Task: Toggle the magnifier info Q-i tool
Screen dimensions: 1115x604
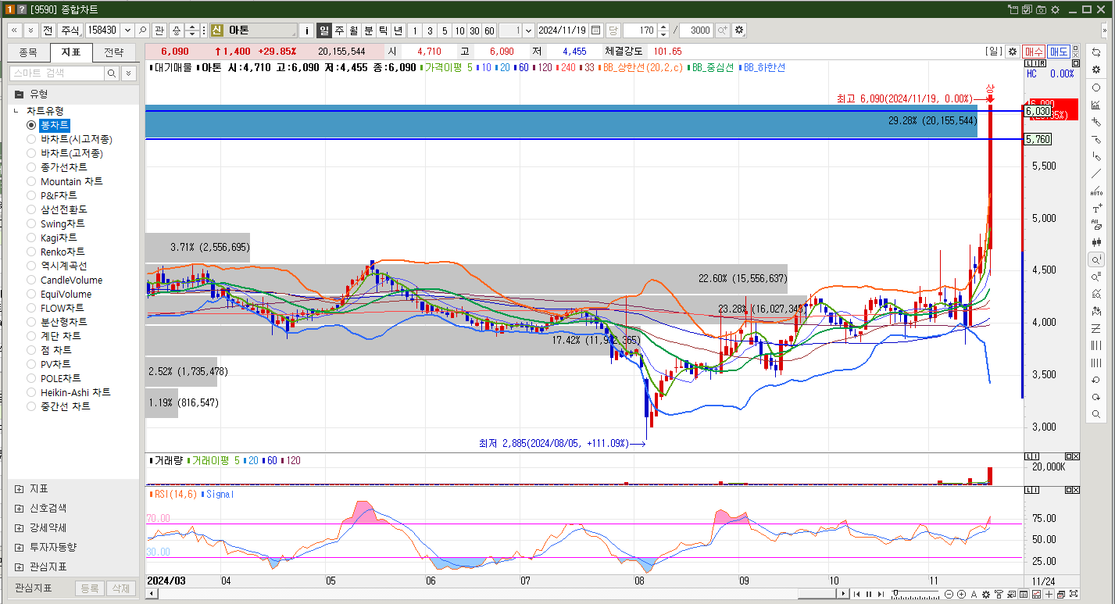Action: pyautogui.click(x=1096, y=259)
